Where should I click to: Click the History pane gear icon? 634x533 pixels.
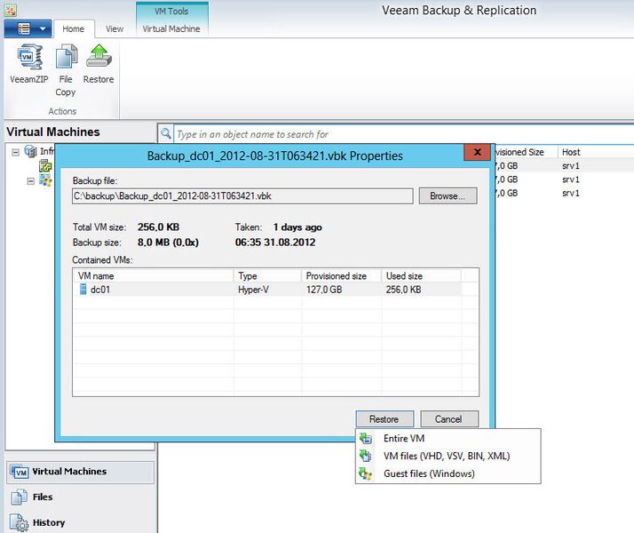[19, 522]
